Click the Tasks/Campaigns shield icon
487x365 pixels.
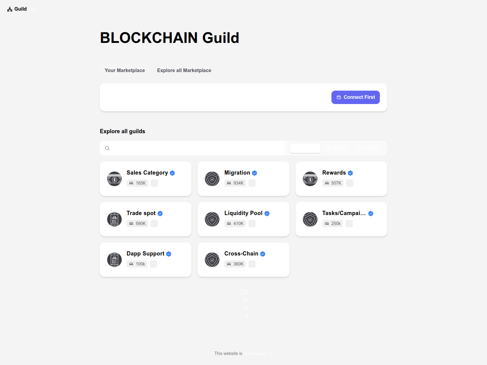coord(310,219)
